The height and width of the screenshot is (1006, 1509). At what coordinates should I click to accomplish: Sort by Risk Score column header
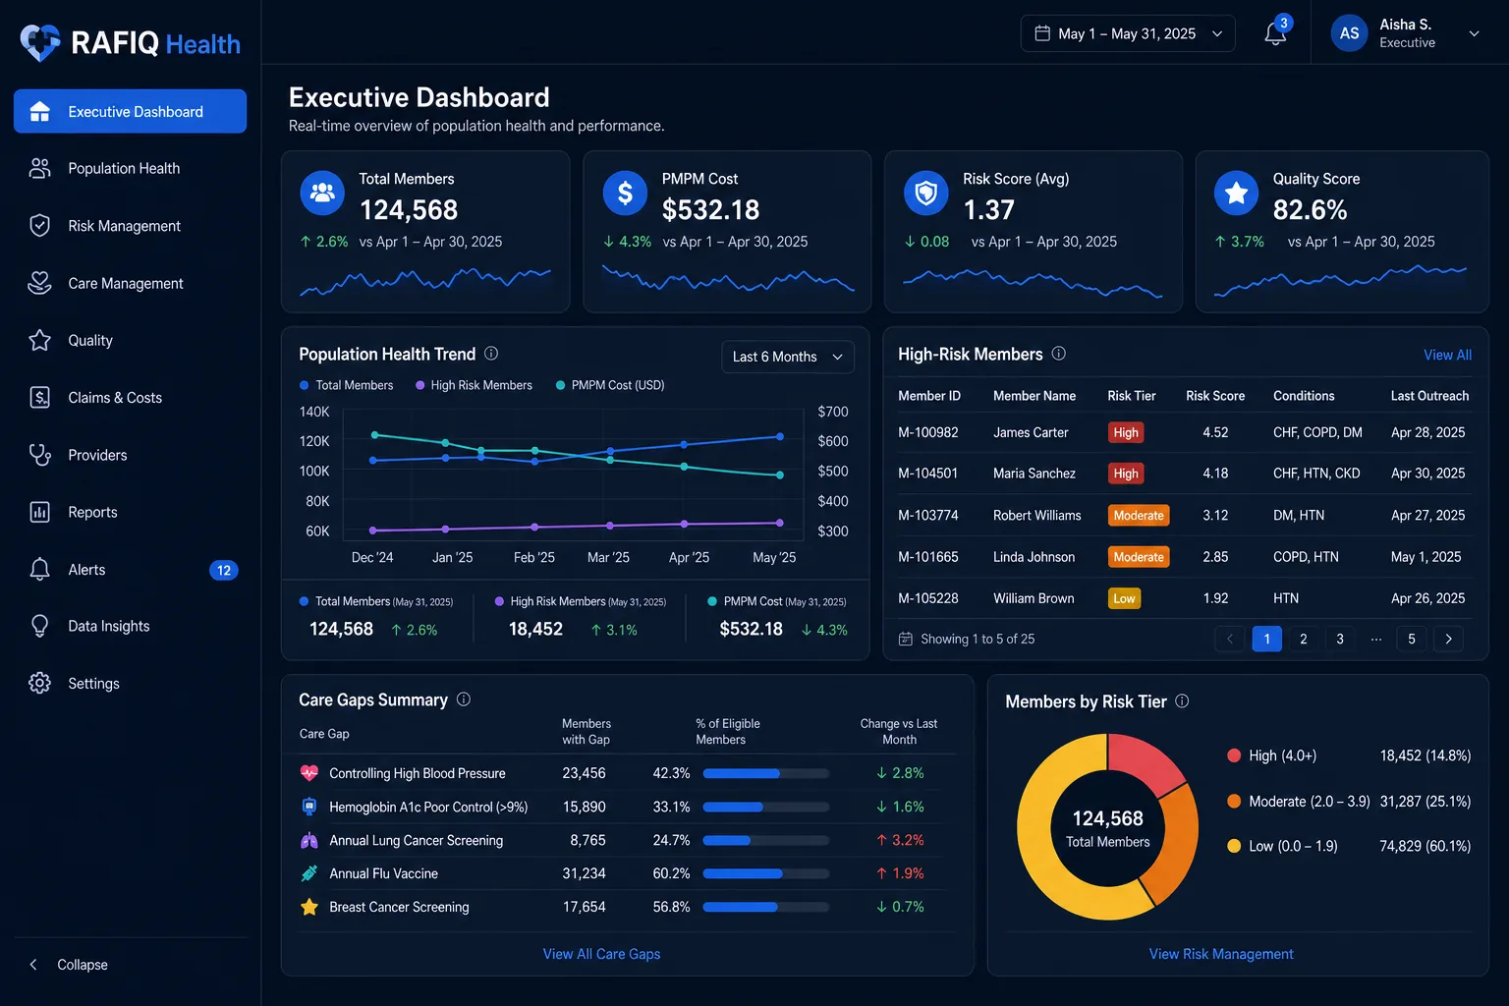tap(1215, 396)
